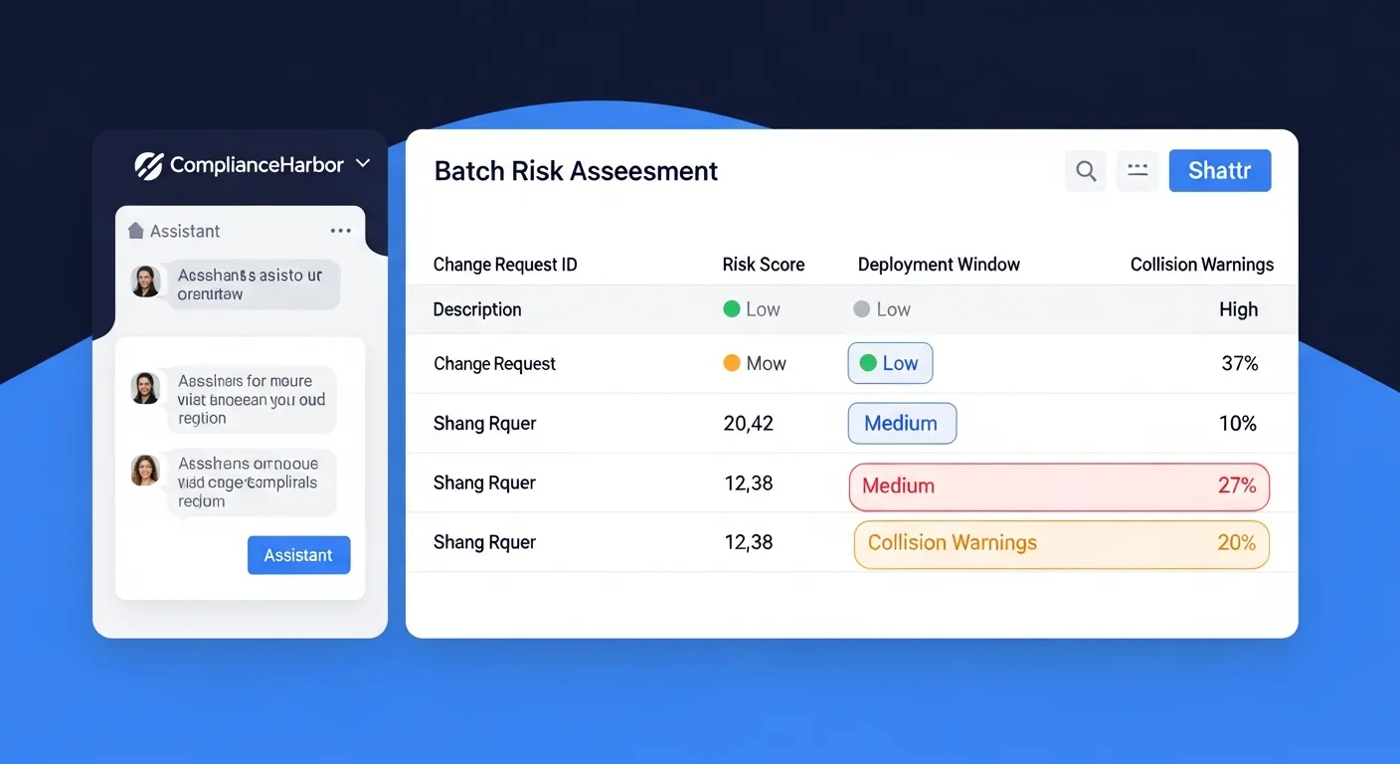The height and width of the screenshot is (764, 1400).
Task: Select the green Low status dot on Description row
Action: pyautogui.click(x=732, y=309)
